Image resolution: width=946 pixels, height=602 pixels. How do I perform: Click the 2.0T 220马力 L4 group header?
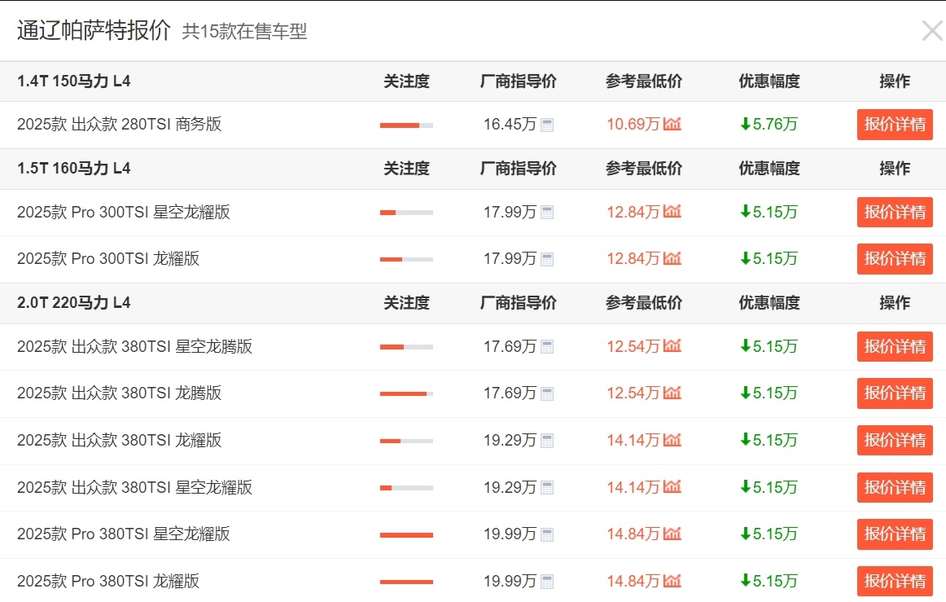pyautogui.click(x=73, y=302)
